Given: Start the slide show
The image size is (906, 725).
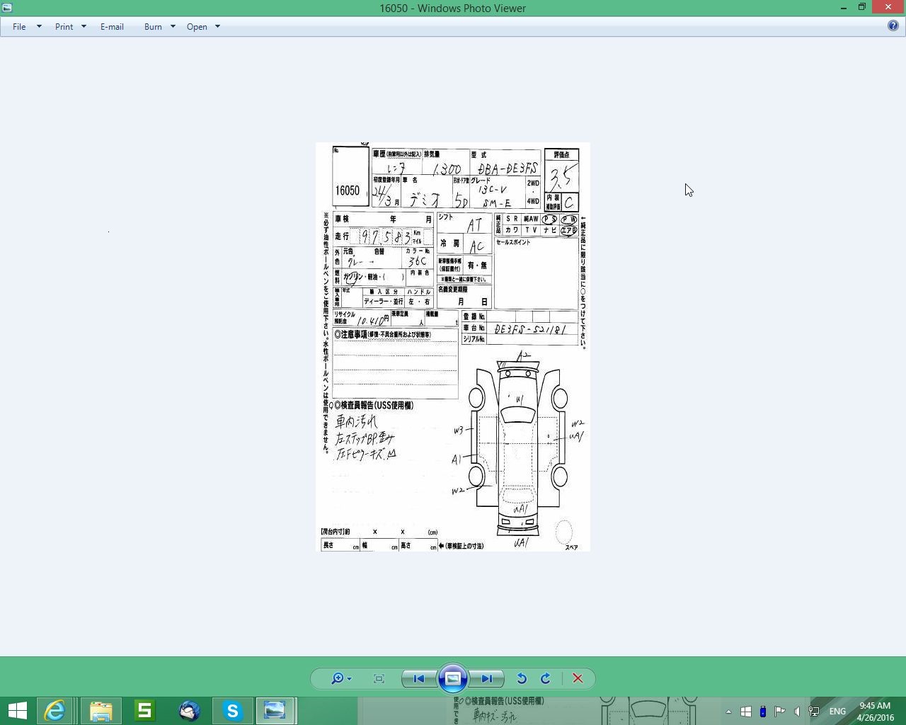Looking at the screenshot, I should coord(453,678).
